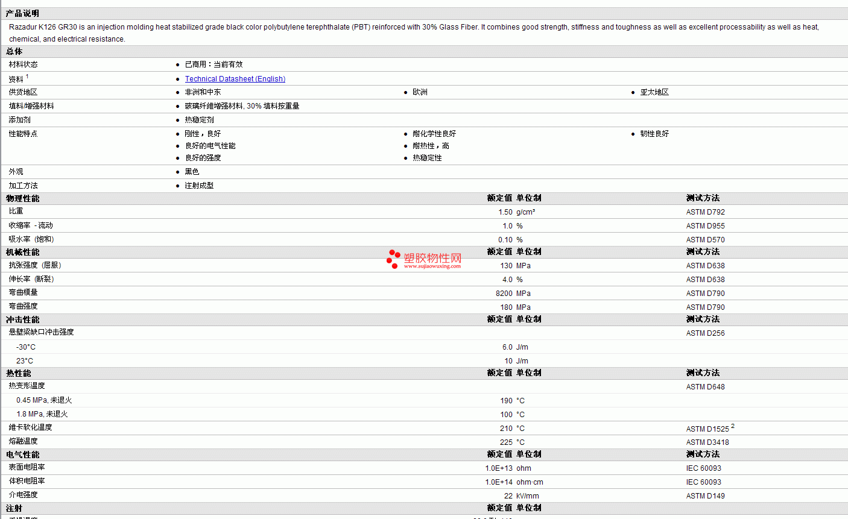Click the 刚性，良好 feature entry
Screen dimensions: 848x519
[203, 134]
